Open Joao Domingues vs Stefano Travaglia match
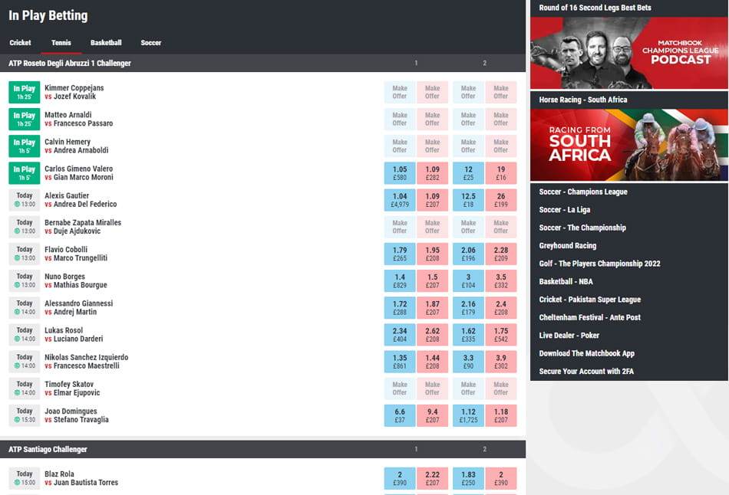The image size is (729, 495). (x=76, y=415)
